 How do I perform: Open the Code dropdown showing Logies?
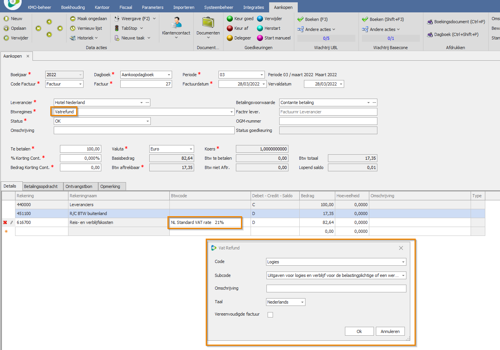(x=403, y=262)
